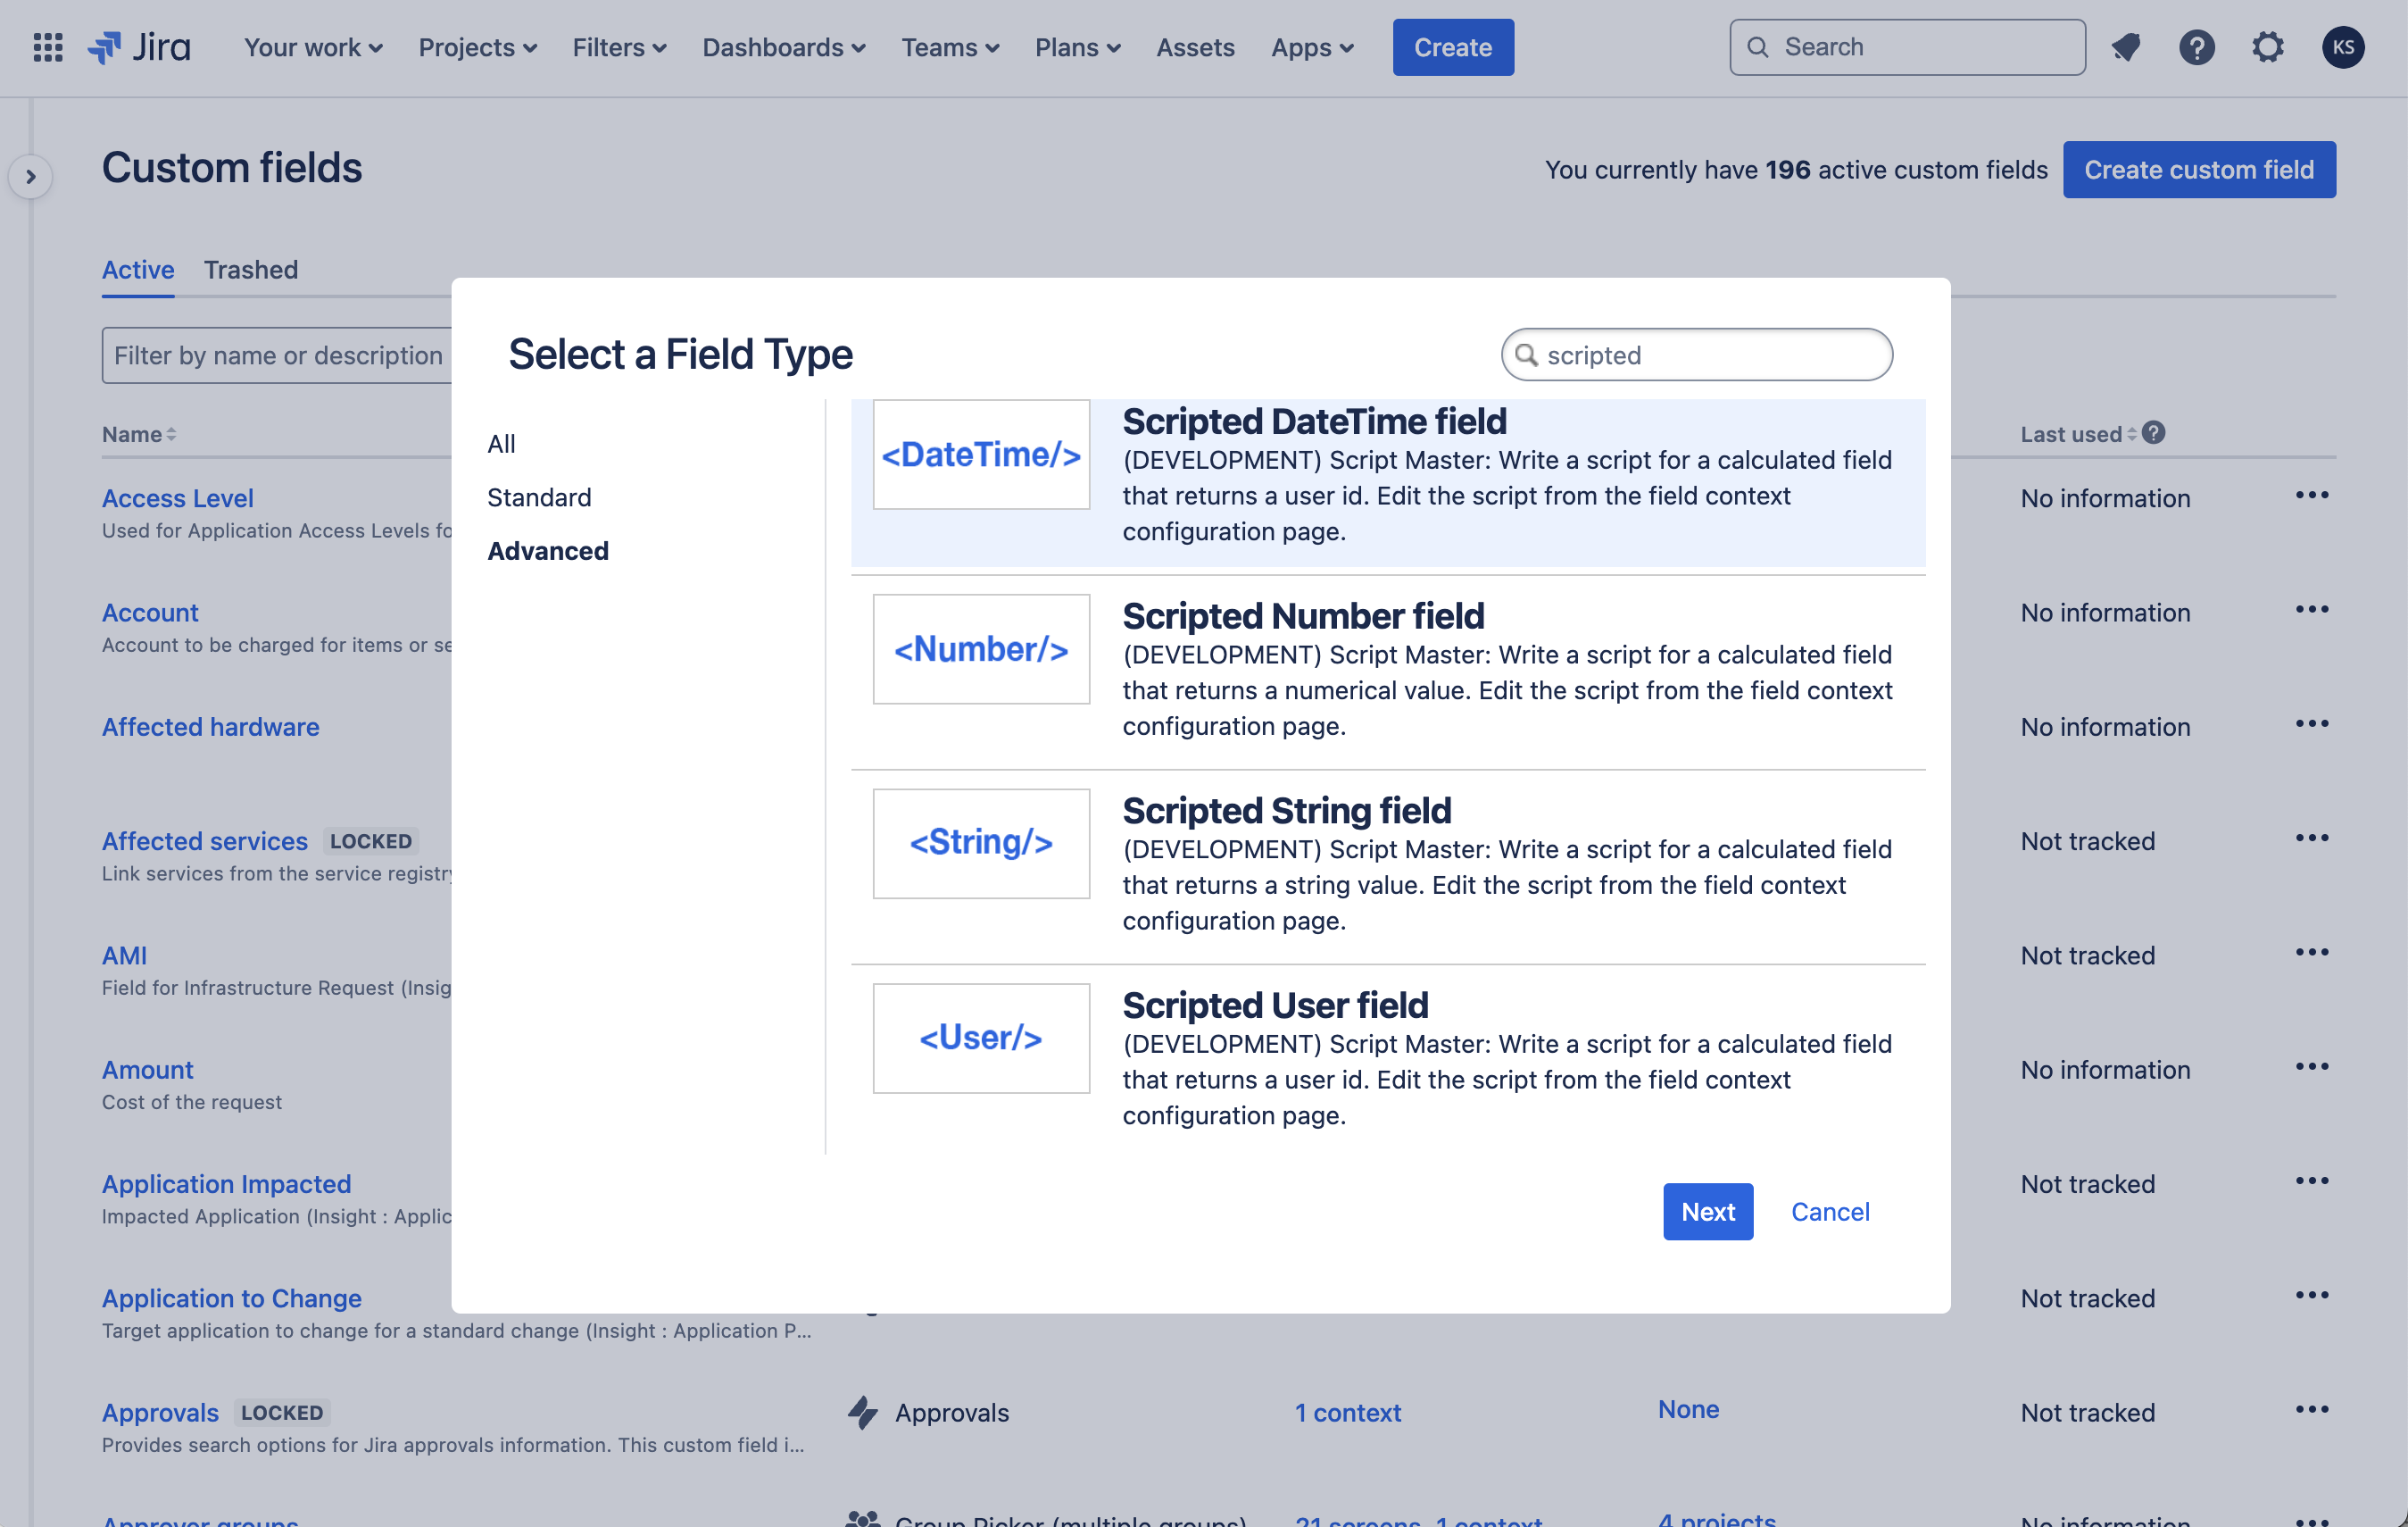Click the Jira logo

(140, 47)
